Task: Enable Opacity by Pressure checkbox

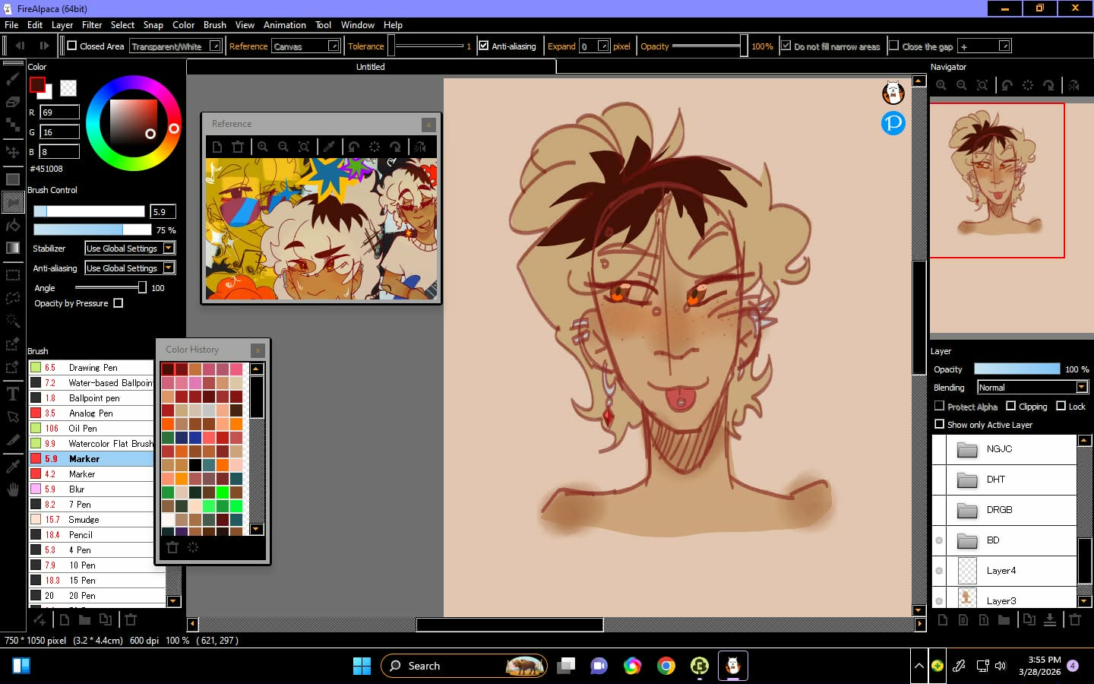Action: (119, 303)
